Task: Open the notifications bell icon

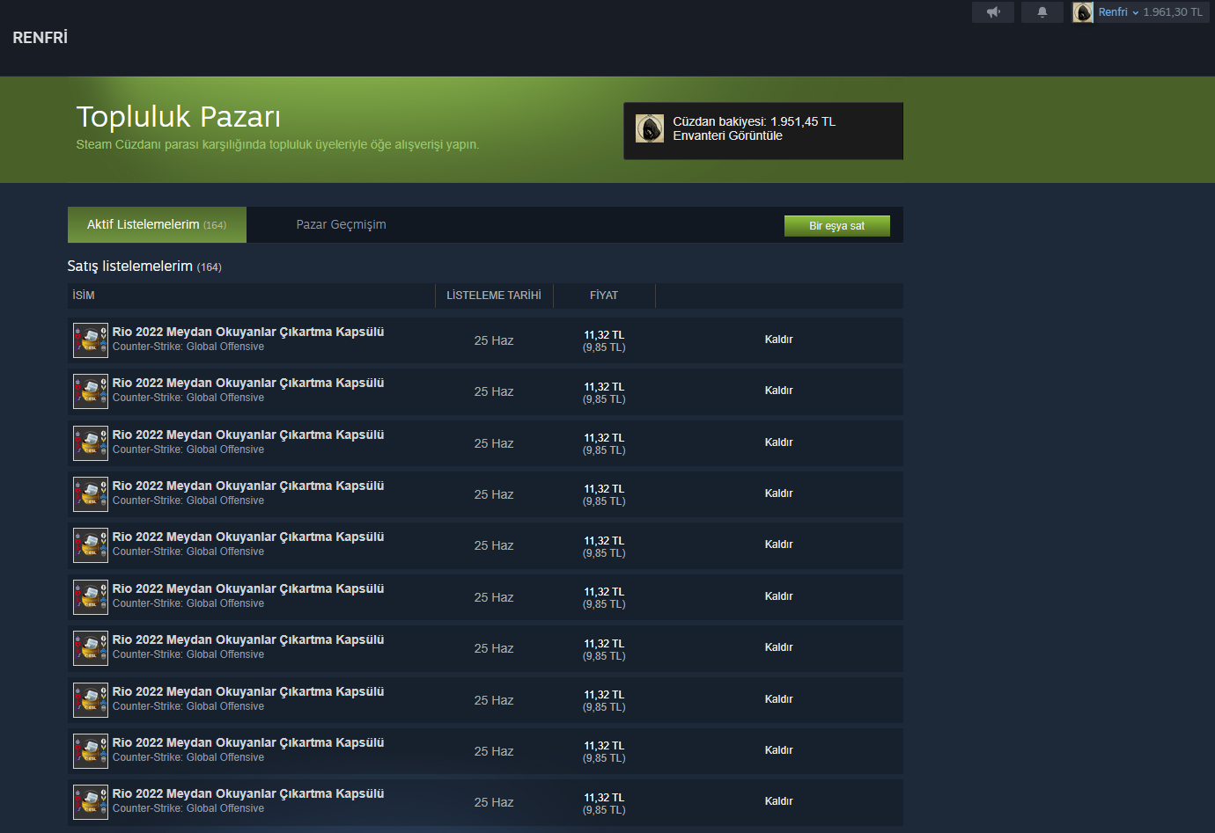Action: coord(1042,12)
